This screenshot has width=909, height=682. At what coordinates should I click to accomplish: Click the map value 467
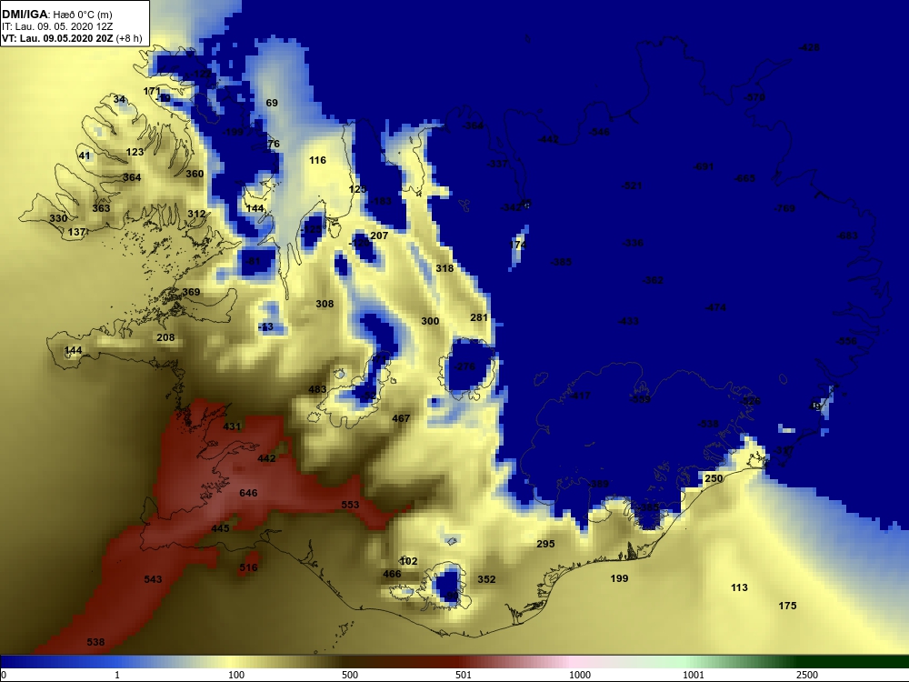(401, 418)
